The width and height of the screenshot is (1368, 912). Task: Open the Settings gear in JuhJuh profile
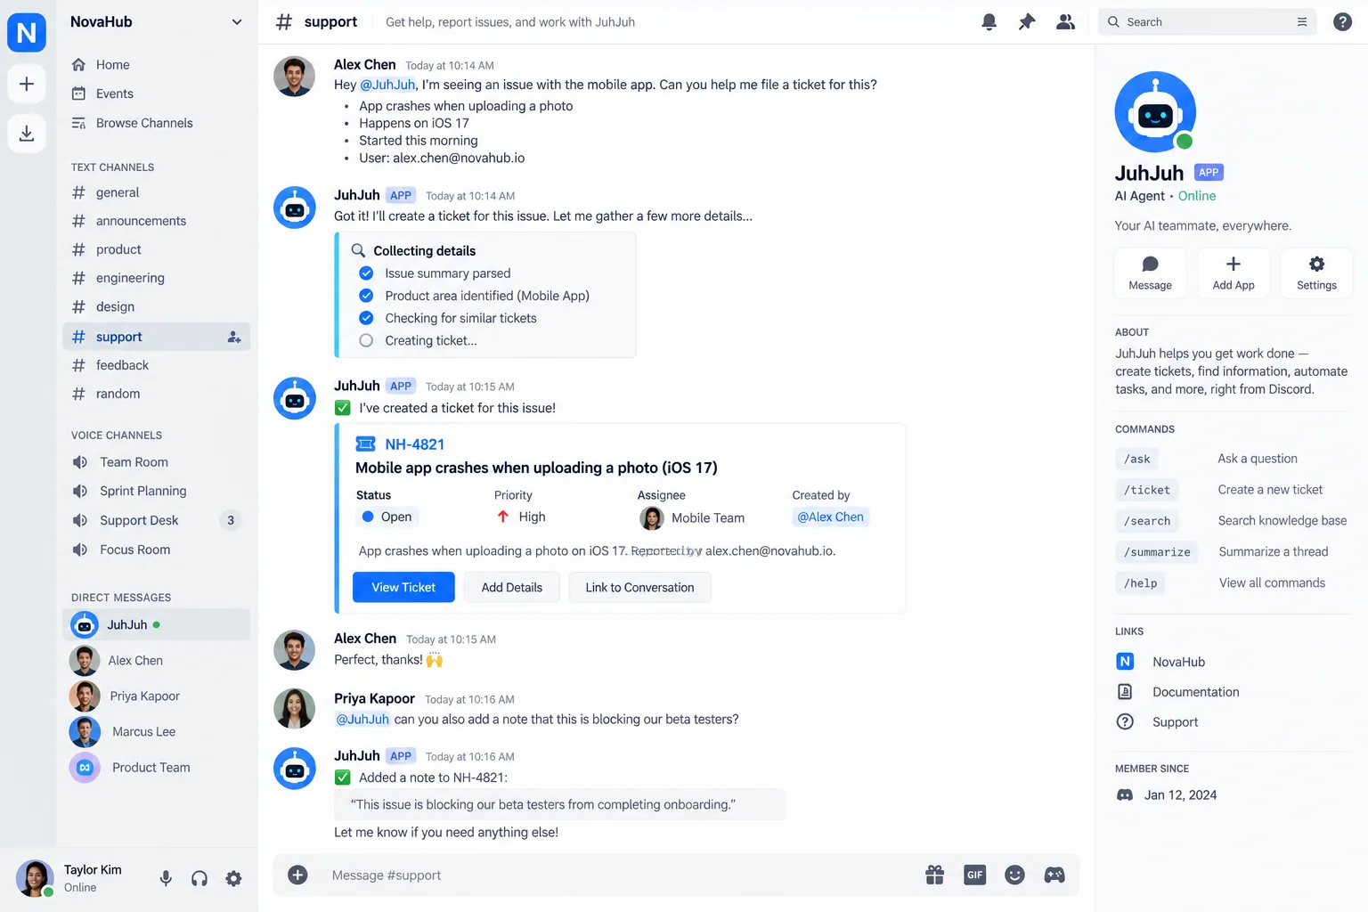coord(1316,273)
